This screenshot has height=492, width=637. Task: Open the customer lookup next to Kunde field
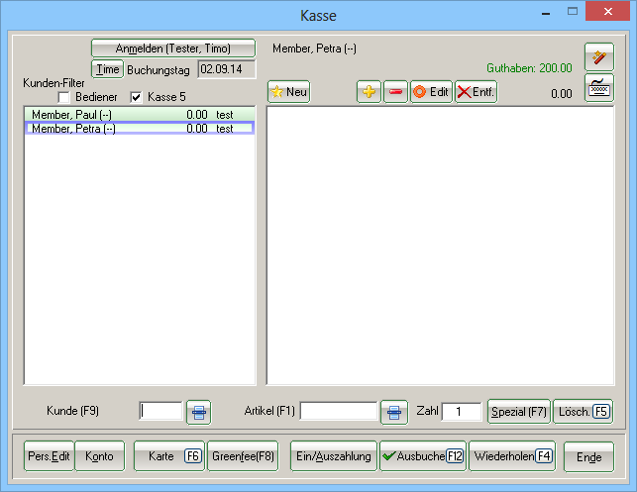[198, 411]
